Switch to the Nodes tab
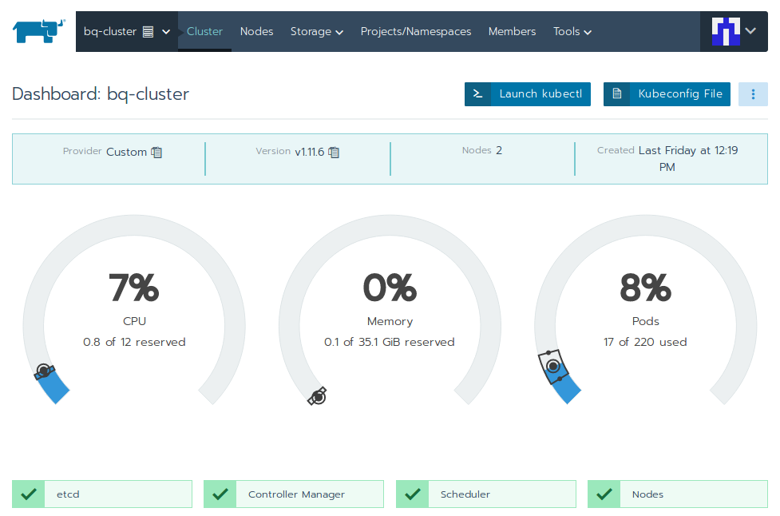 (x=256, y=32)
